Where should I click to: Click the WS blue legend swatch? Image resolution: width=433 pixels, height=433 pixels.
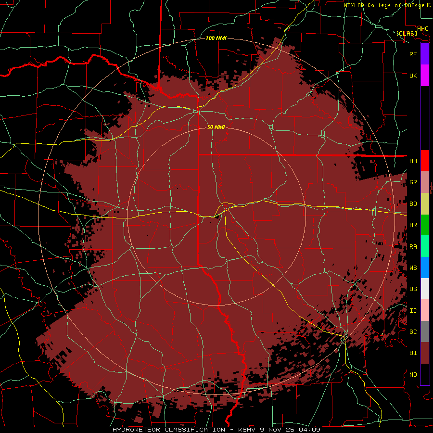click(425, 267)
